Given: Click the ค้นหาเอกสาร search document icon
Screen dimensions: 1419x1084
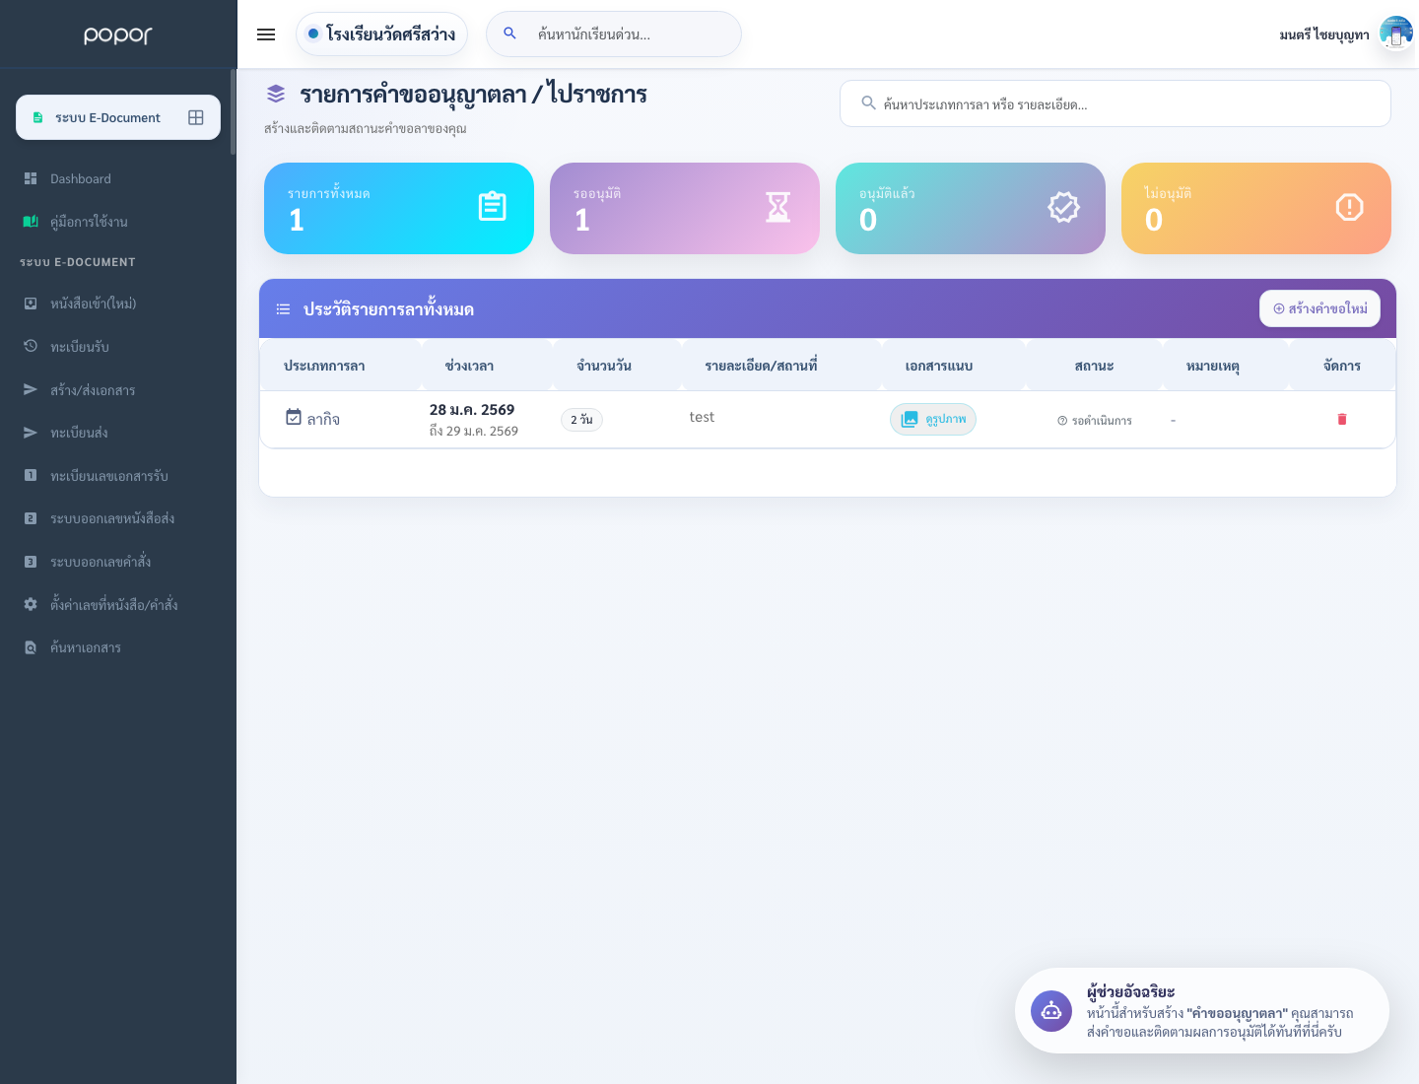Looking at the screenshot, I should 31,647.
